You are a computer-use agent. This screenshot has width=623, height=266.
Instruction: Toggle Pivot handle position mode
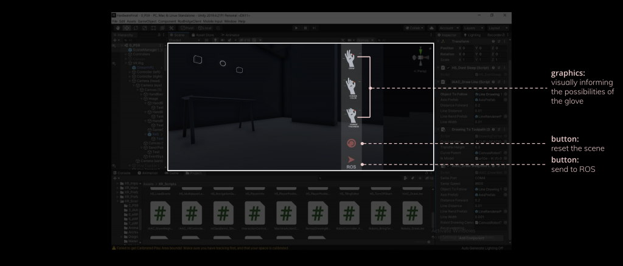pyautogui.click(x=187, y=28)
